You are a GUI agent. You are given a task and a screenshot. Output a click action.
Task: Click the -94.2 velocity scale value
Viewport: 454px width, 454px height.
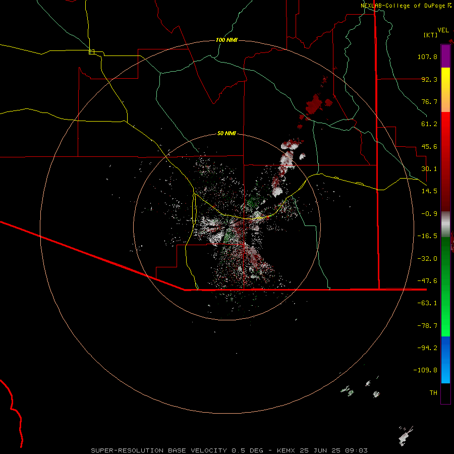click(427, 348)
